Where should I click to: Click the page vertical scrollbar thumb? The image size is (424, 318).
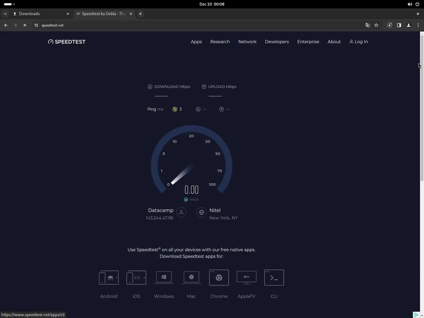pyautogui.click(x=422, y=108)
